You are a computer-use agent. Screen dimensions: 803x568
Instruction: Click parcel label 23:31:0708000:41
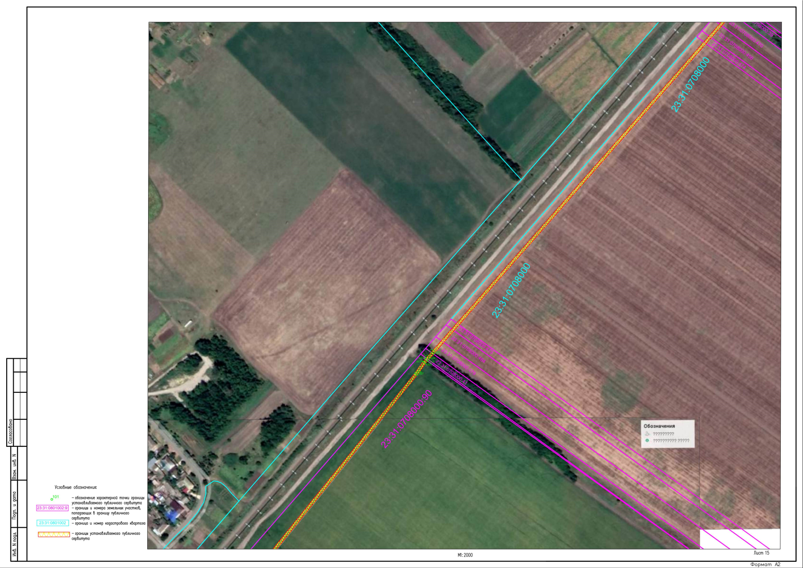point(451,372)
